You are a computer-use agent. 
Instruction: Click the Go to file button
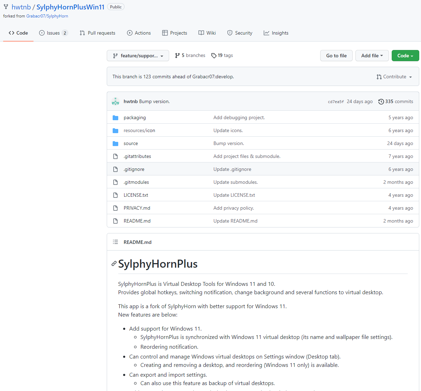point(336,56)
